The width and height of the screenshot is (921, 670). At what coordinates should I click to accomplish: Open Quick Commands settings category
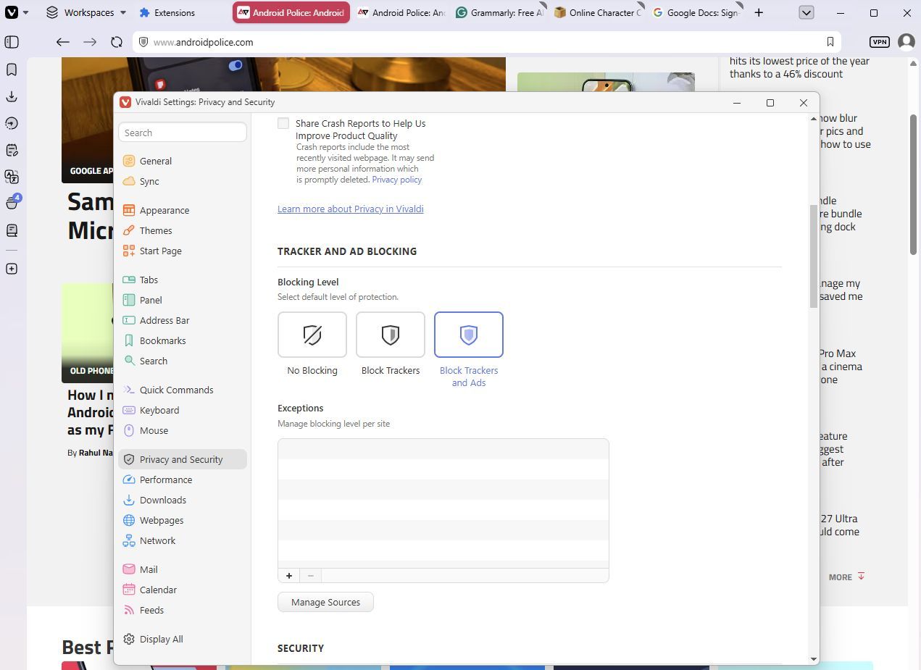[183, 390]
